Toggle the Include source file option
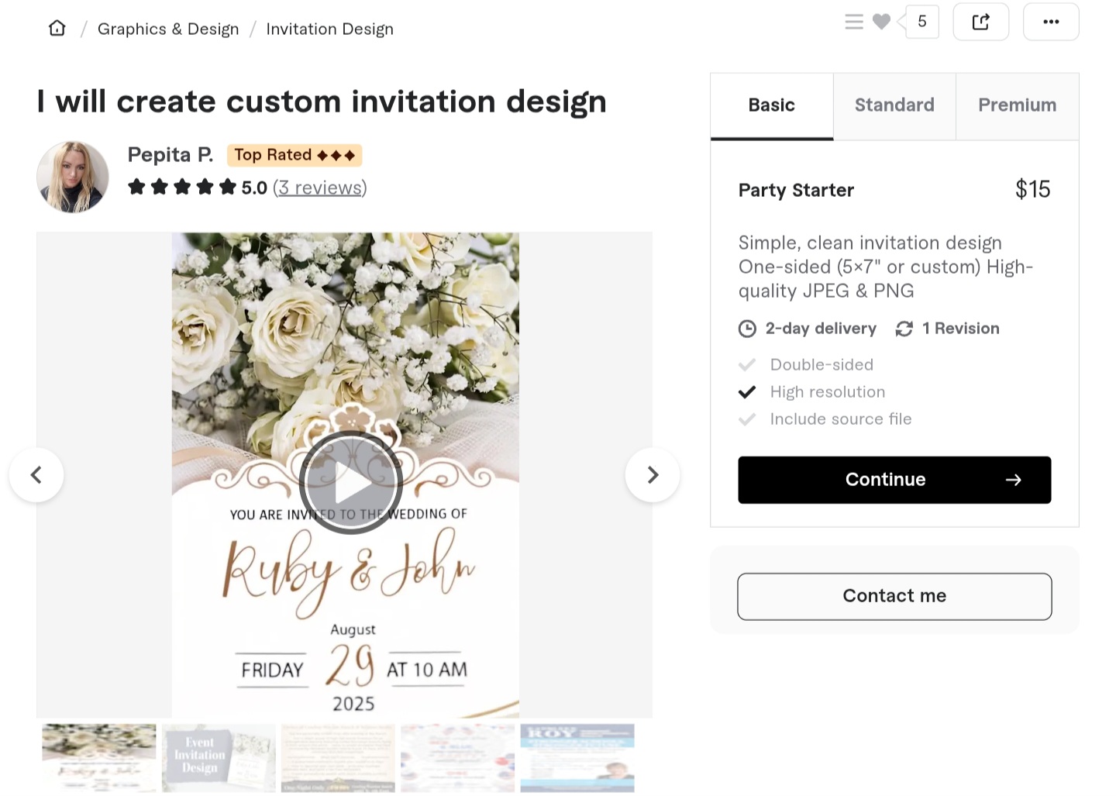1116x796 pixels. [747, 419]
